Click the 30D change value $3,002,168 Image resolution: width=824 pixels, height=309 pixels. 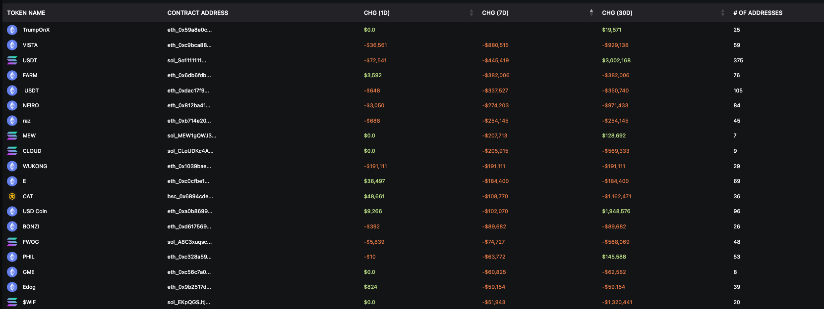(616, 60)
